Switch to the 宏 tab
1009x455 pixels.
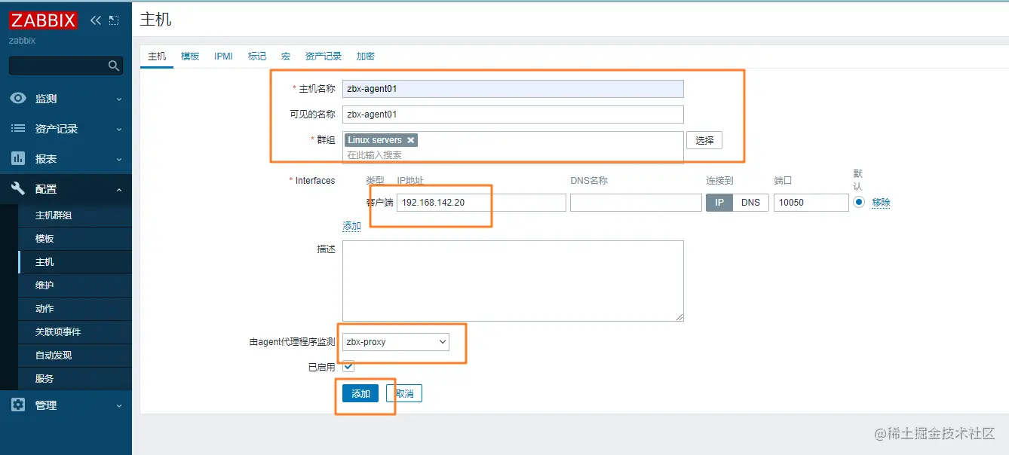tap(286, 56)
